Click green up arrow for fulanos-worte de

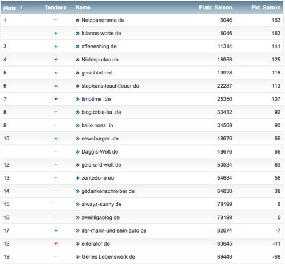pos(56,34)
